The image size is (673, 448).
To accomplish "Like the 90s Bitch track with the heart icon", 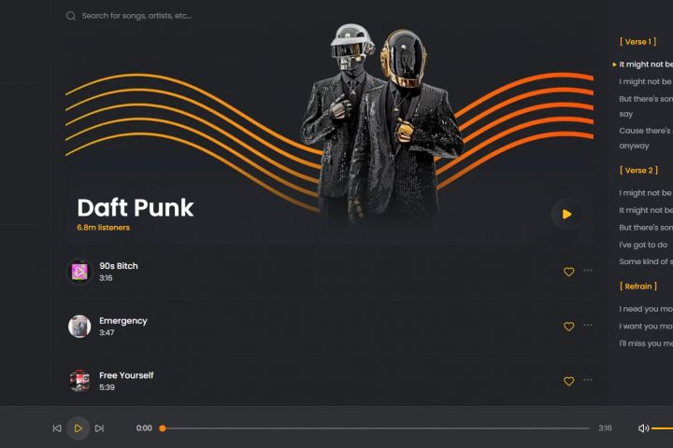I will click(568, 272).
